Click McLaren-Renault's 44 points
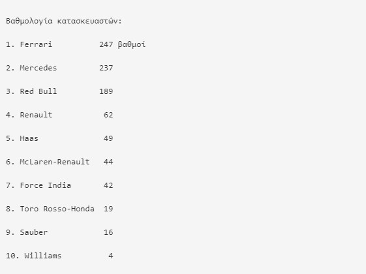 click(x=108, y=162)
